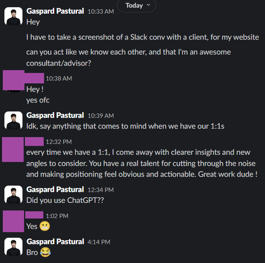The height and width of the screenshot is (263, 265).
Task: Click Gaspard's avatar beside the 10:33 AM message
Action: point(13,16)
